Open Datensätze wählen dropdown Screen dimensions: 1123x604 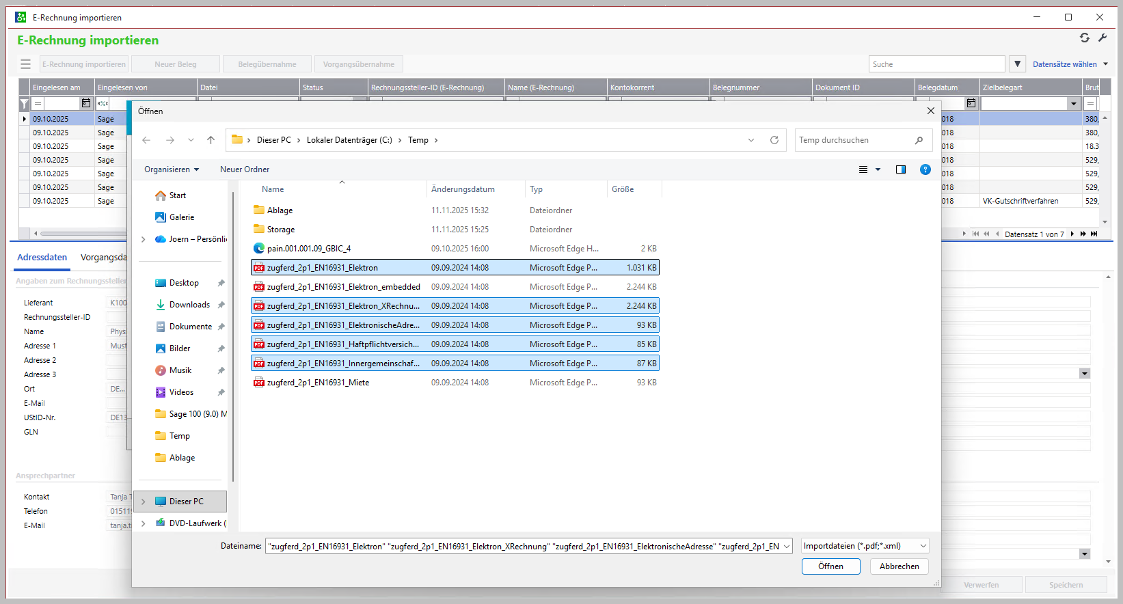tap(1070, 64)
